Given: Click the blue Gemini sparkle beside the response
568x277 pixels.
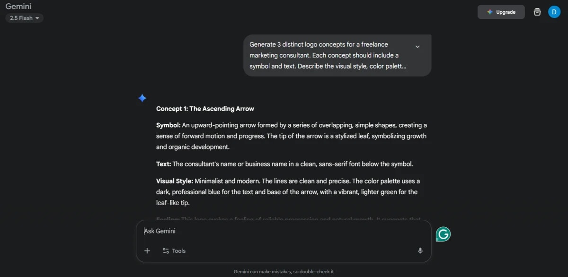Looking at the screenshot, I should [x=142, y=98].
